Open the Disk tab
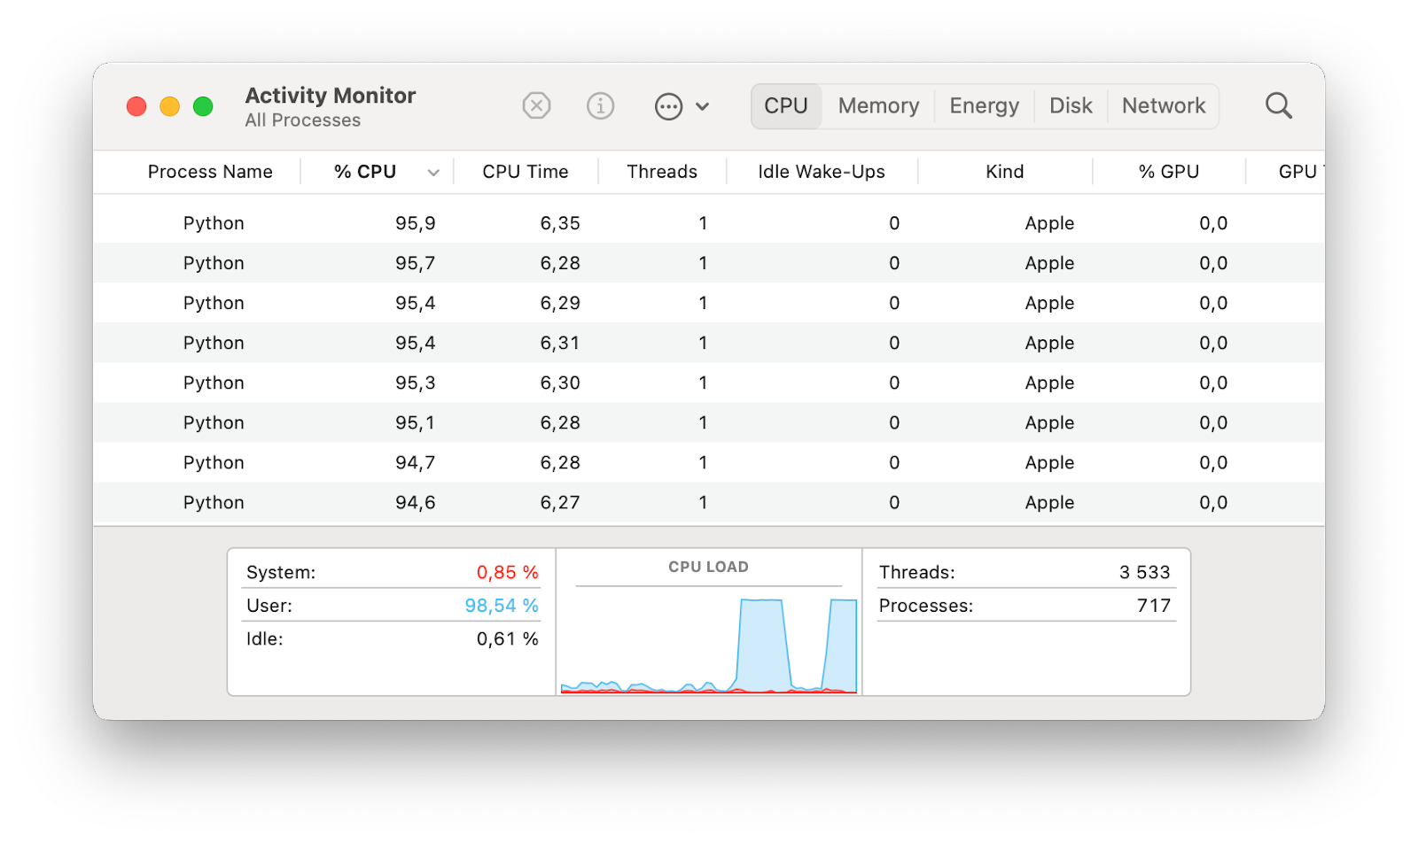This screenshot has width=1418, height=843. click(1071, 106)
